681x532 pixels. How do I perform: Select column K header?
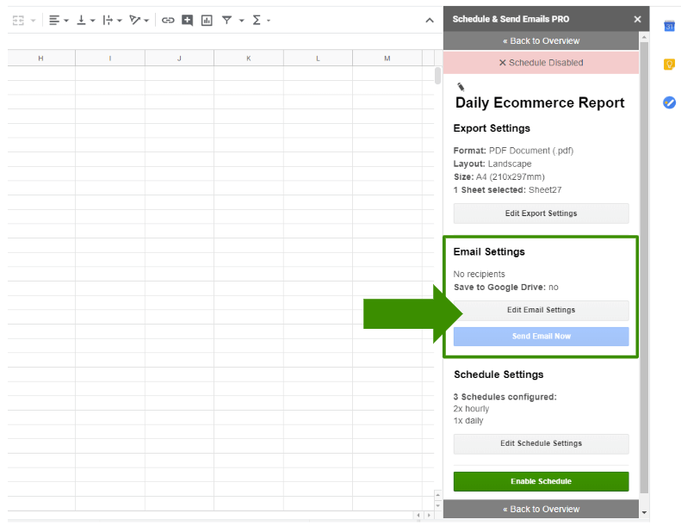248,58
